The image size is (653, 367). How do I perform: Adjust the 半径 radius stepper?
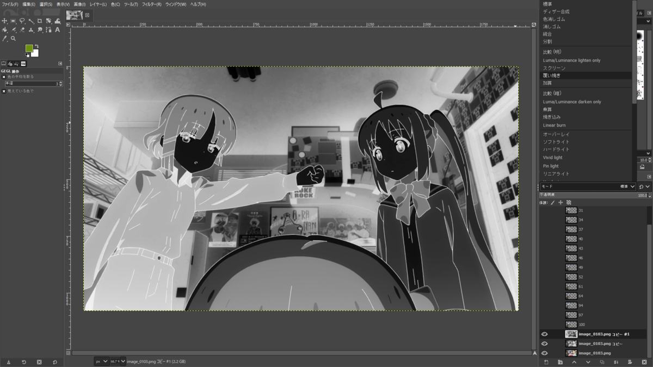point(61,84)
